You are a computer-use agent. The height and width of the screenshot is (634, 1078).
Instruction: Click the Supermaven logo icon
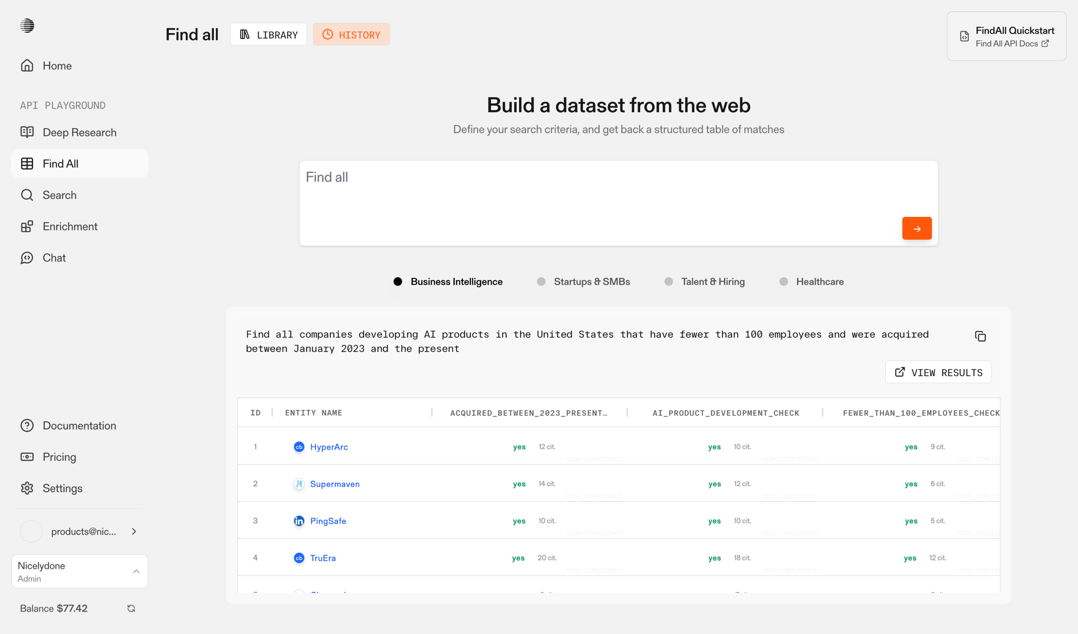(x=299, y=484)
